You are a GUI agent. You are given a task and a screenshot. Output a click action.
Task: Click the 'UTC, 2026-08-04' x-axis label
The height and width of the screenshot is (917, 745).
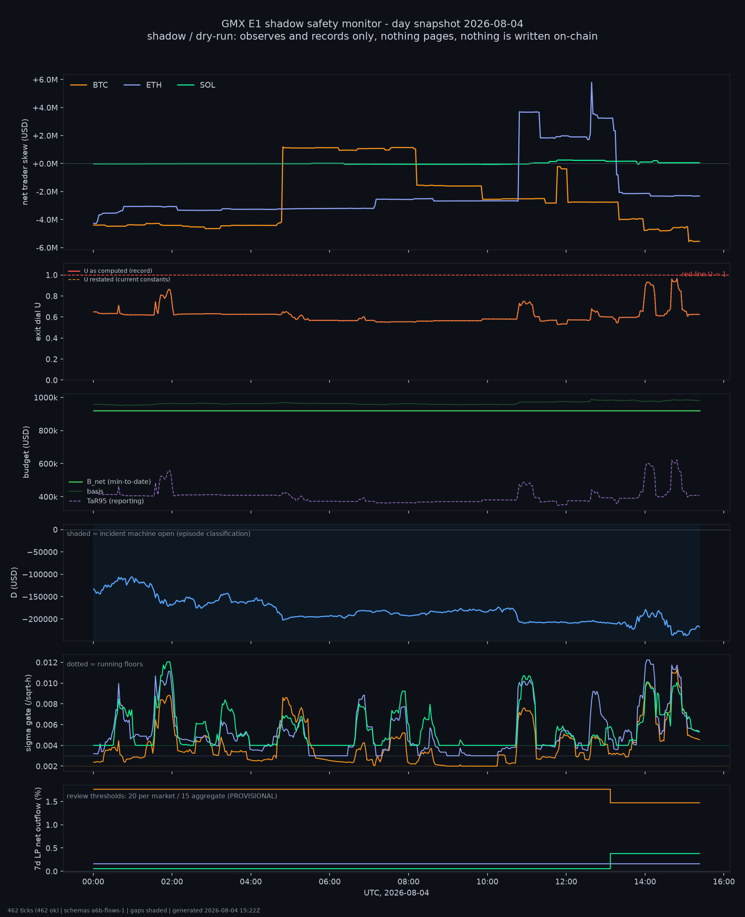tap(397, 892)
